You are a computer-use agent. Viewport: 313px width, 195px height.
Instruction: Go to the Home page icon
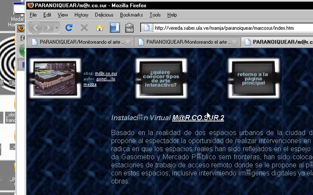coord(99,28)
